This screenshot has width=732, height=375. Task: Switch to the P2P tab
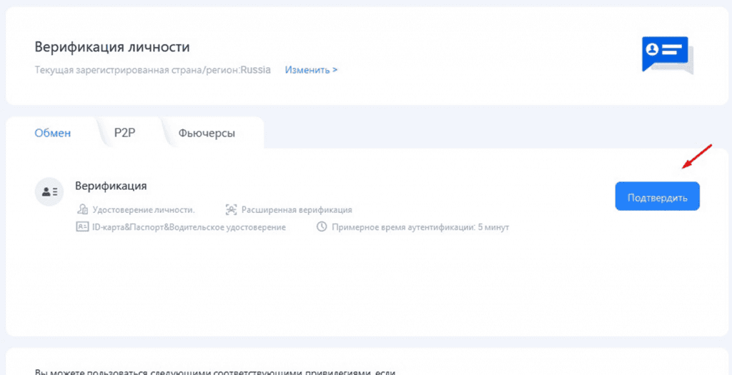point(124,132)
